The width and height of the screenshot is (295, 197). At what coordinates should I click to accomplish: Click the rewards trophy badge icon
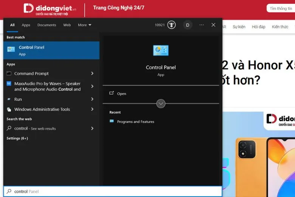pos(171,25)
